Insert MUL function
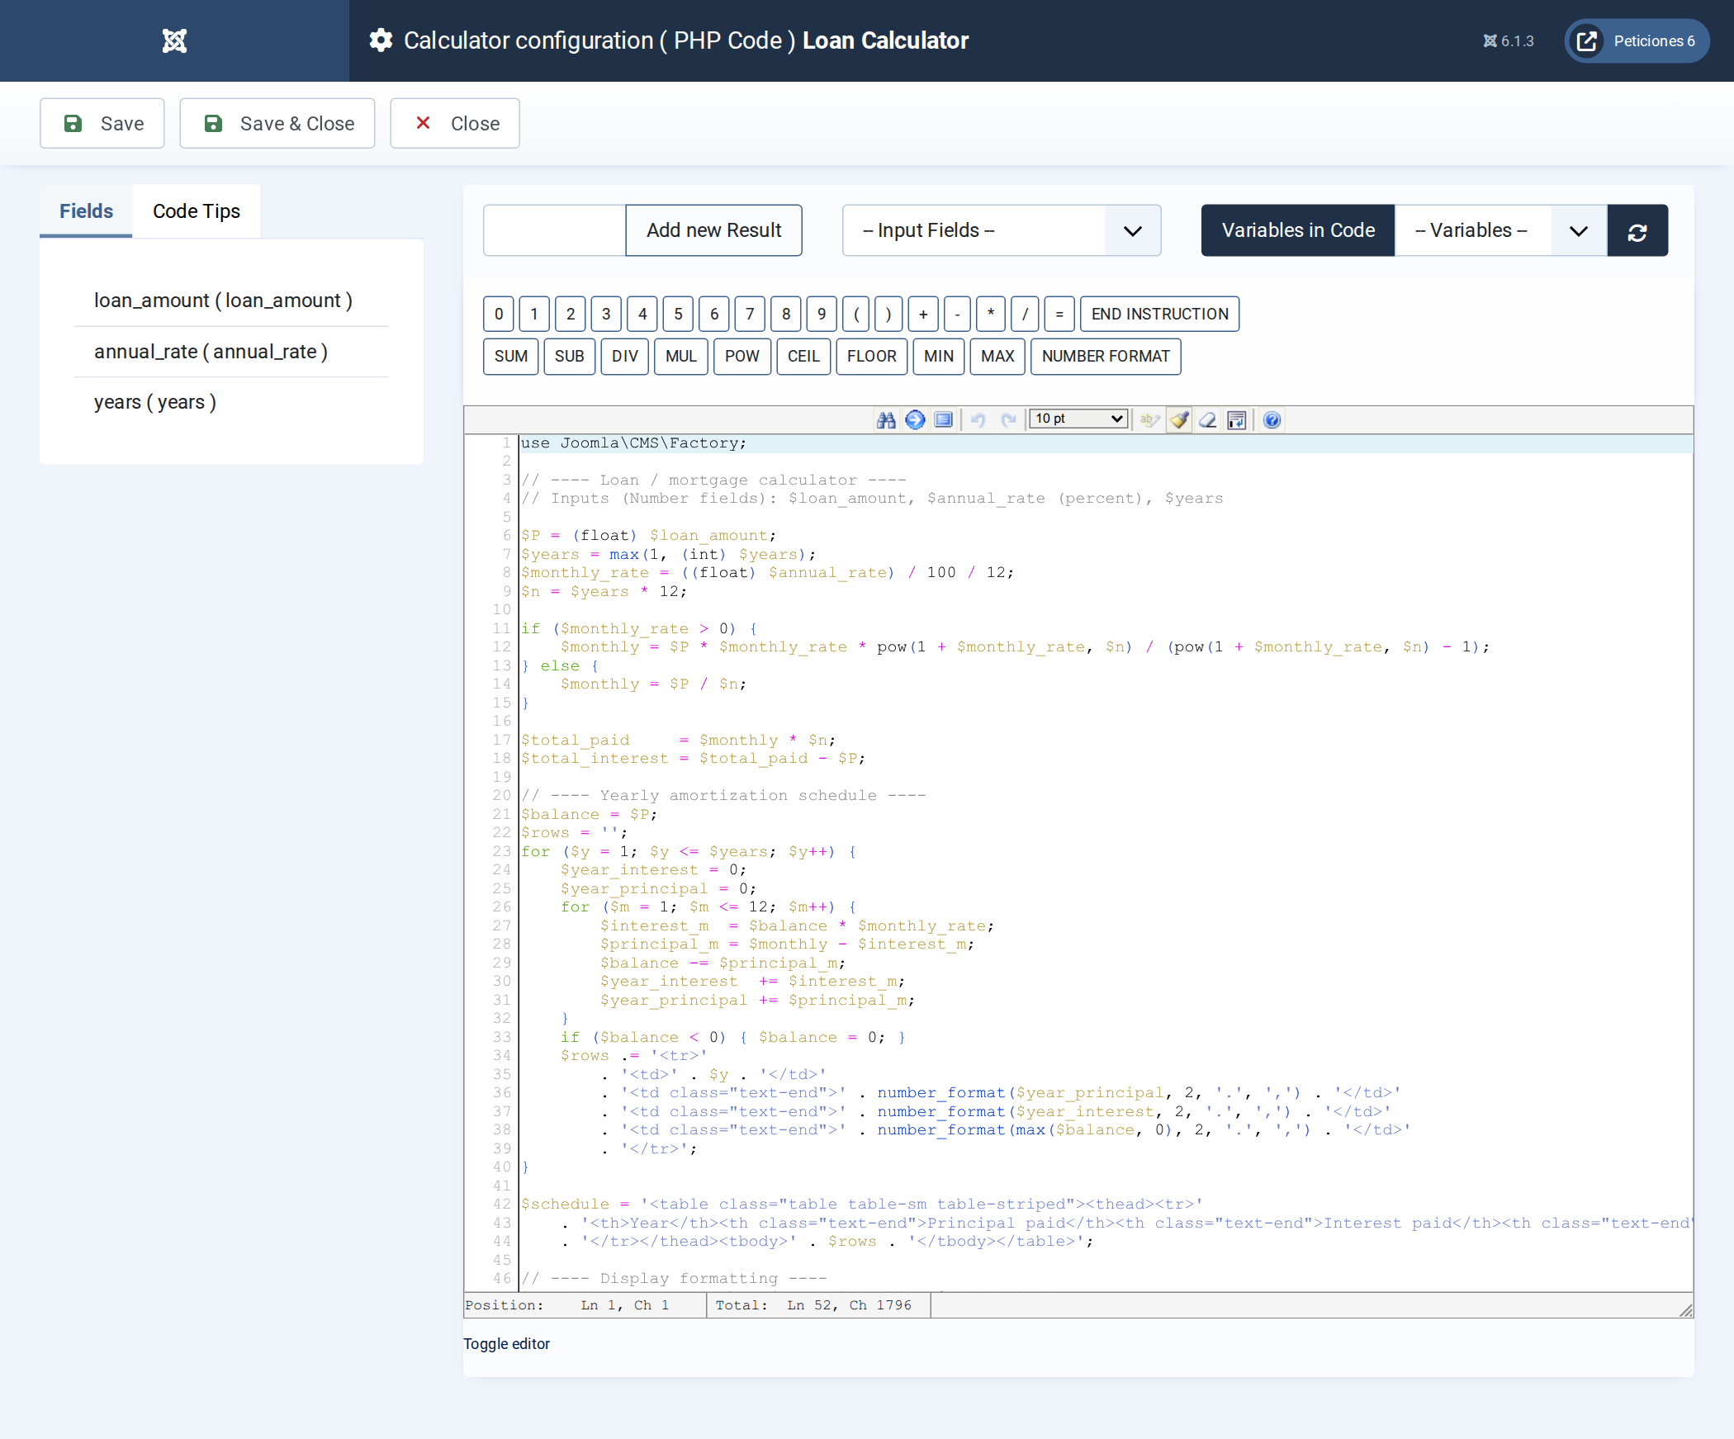Viewport: 1734px width, 1439px height. coord(680,356)
